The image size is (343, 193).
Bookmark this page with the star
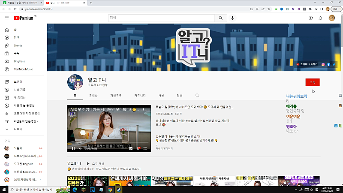269,9
